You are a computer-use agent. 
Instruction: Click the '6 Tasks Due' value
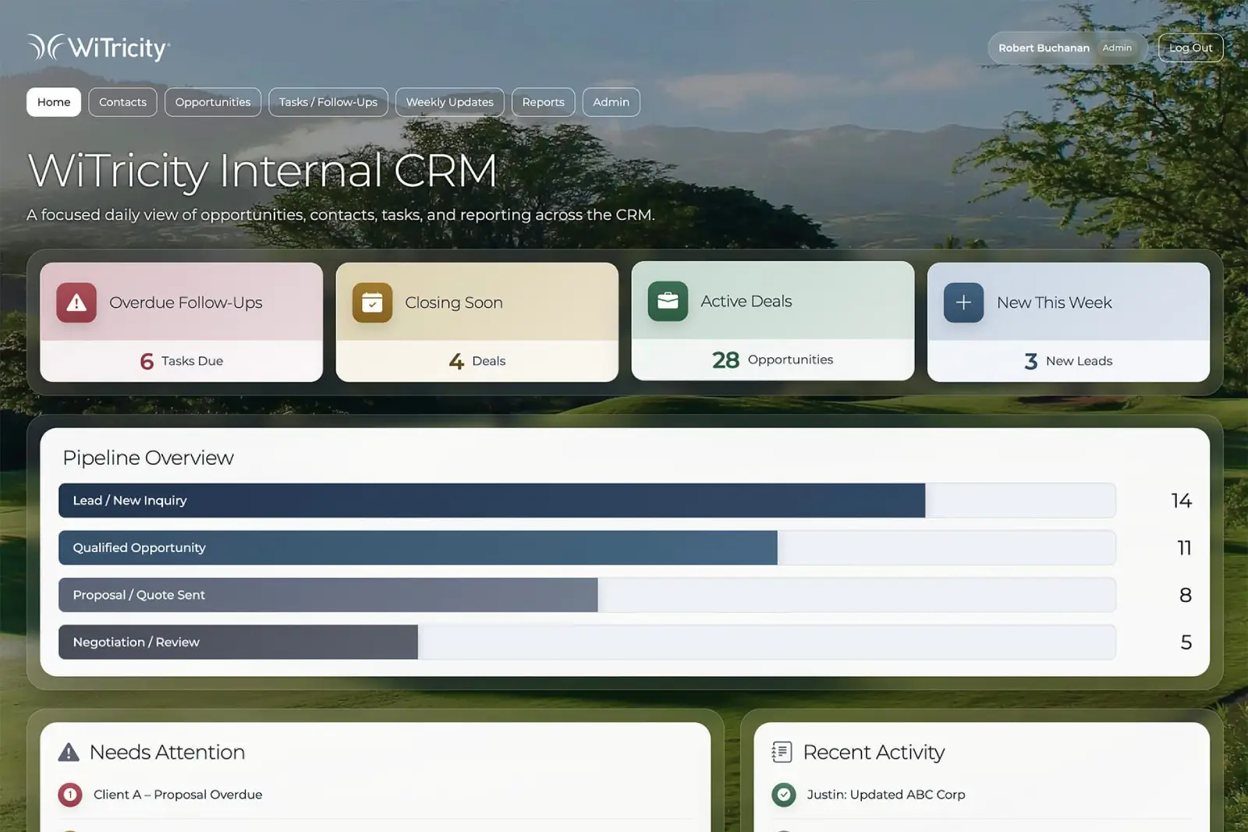coord(182,361)
